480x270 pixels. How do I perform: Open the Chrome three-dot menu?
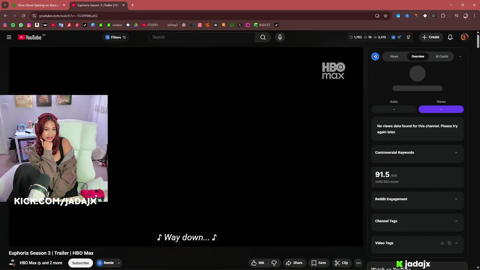pos(474,16)
